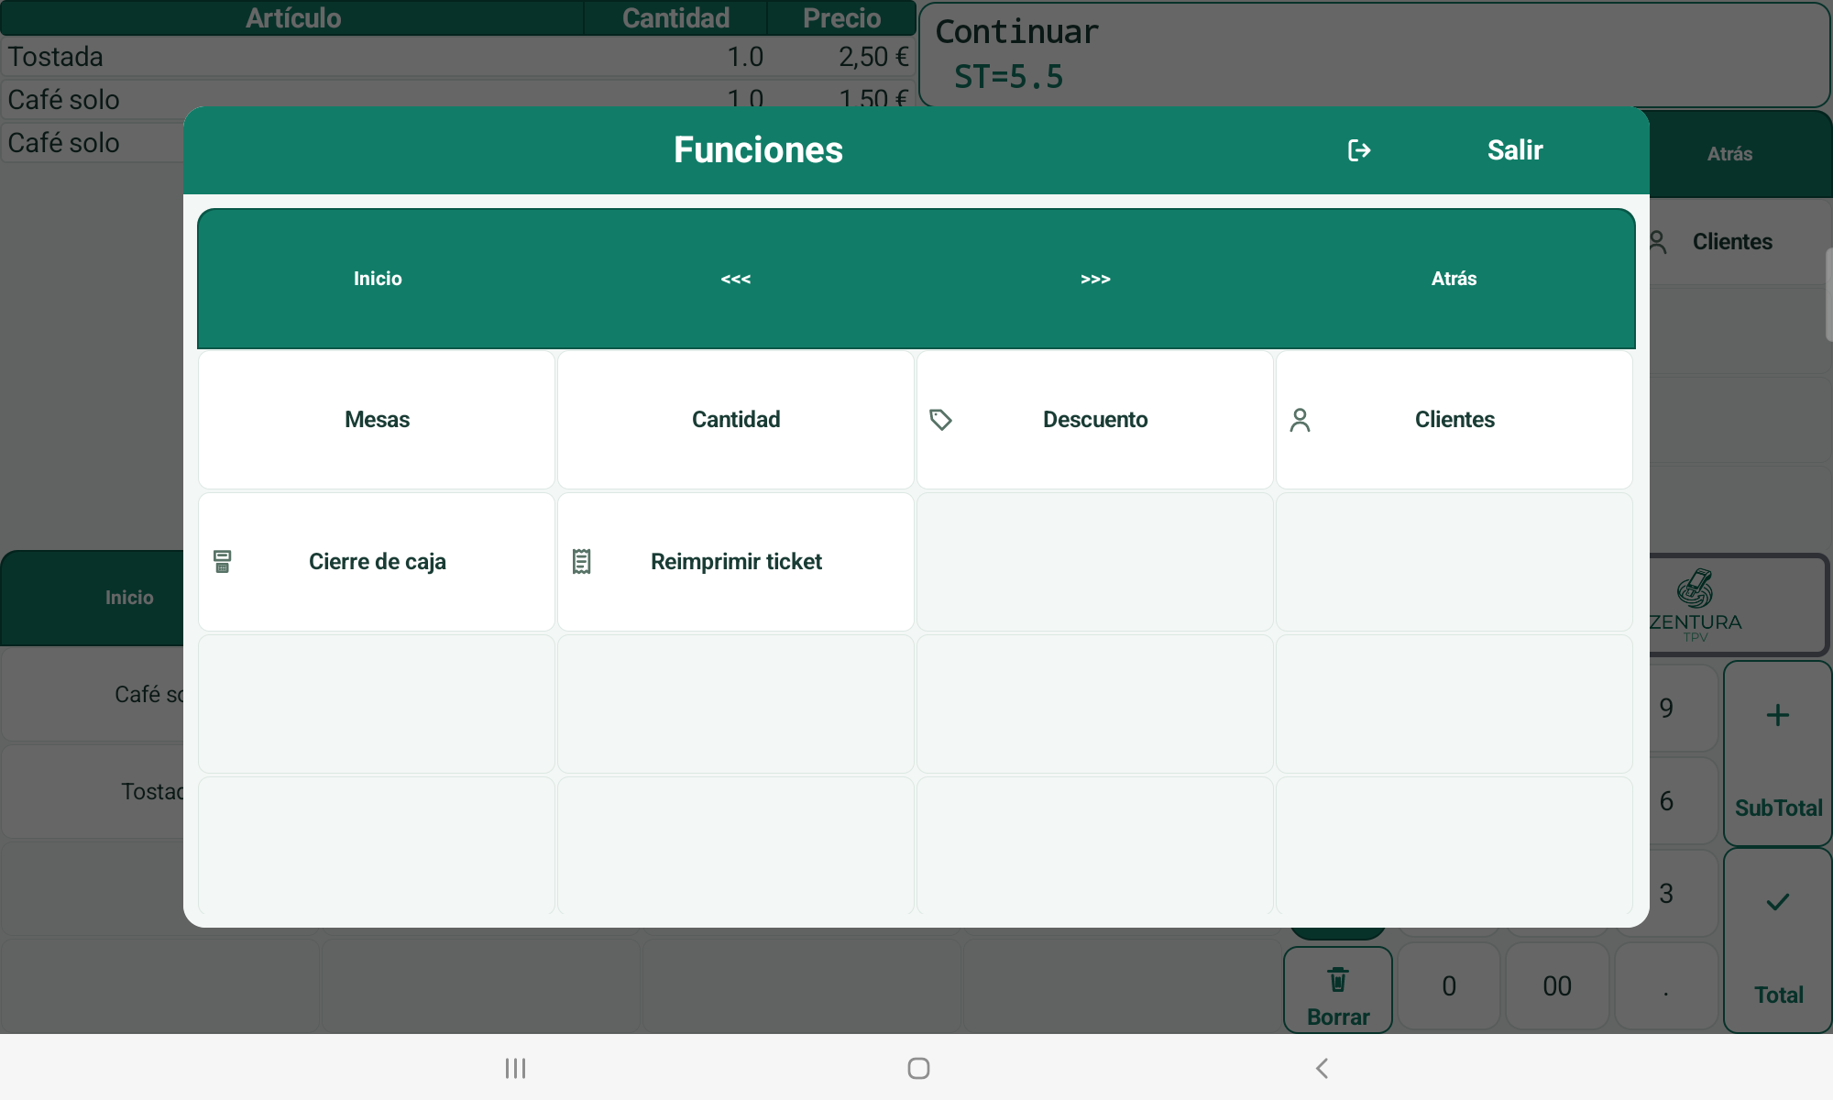Click the background Clientes label on the right
This screenshot has width=1833, height=1100.
click(x=1732, y=242)
